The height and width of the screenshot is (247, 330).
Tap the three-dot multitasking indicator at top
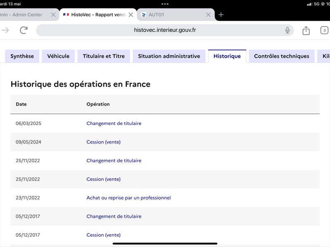(165, 4)
